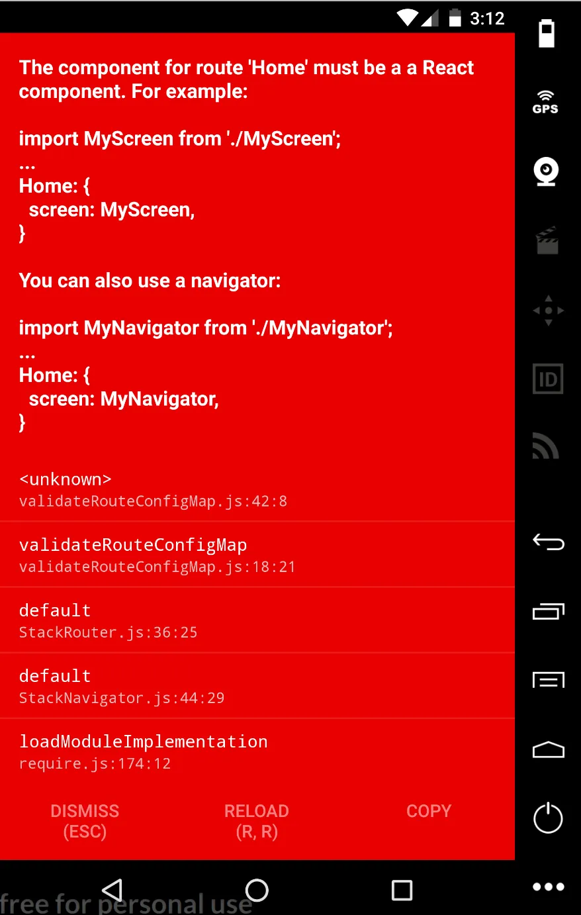Dismiss the red error screen
The image size is (581, 915).
pyautogui.click(x=85, y=821)
